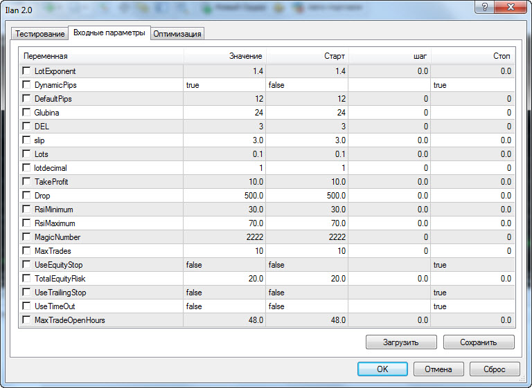Screen dimensions: 532x388
Task: Click the Значение column header
Action: (x=224, y=56)
